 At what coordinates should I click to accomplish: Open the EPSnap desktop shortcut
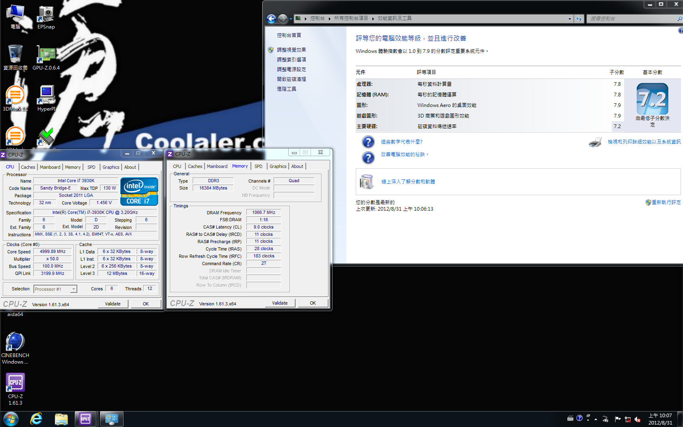46,17
